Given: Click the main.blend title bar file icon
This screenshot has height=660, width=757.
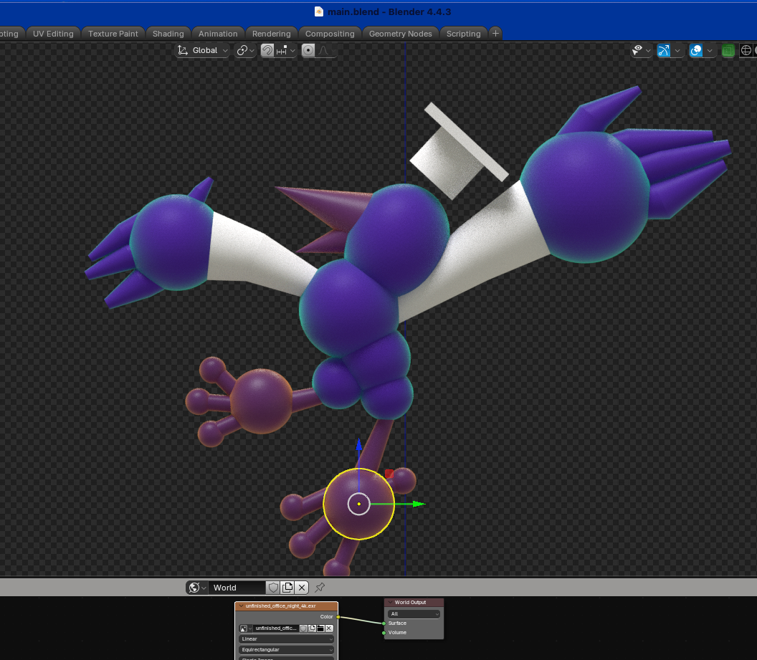Looking at the screenshot, I should pyautogui.click(x=318, y=11).
